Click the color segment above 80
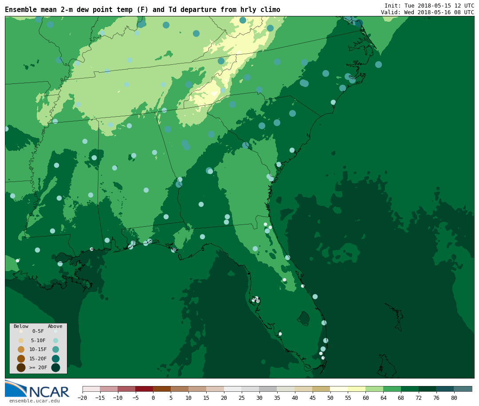This screenshot has width=479, height=406. (x=463, y=389)
